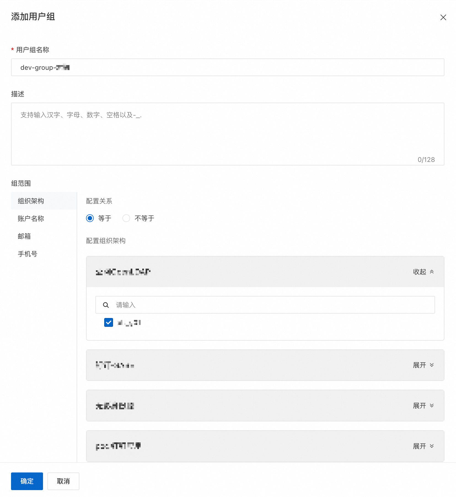Image resolution: width=456 pixels, height=497 pixels.
Task: Open the 手机号 tab
Action: click(x=27, y=254)
